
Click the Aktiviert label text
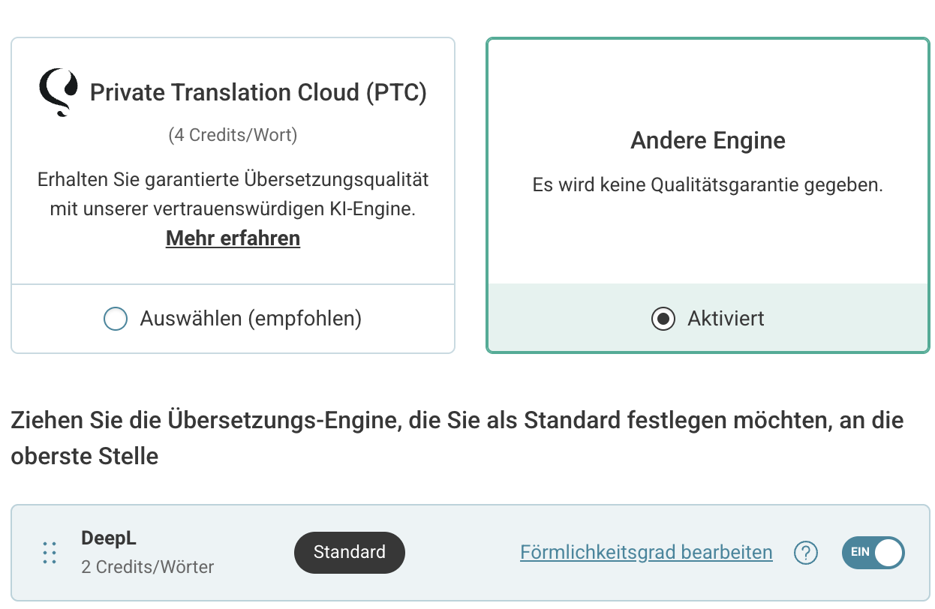click(726, 319)
